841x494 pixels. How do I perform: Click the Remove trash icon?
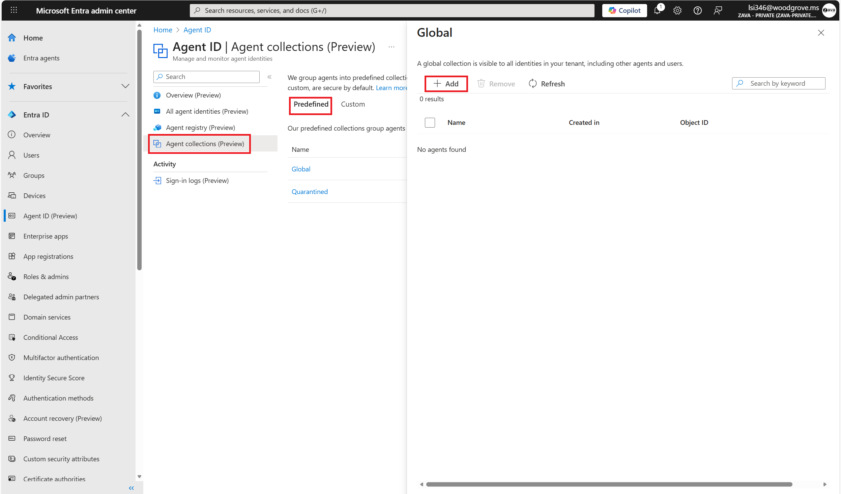[x=481, y=84]
